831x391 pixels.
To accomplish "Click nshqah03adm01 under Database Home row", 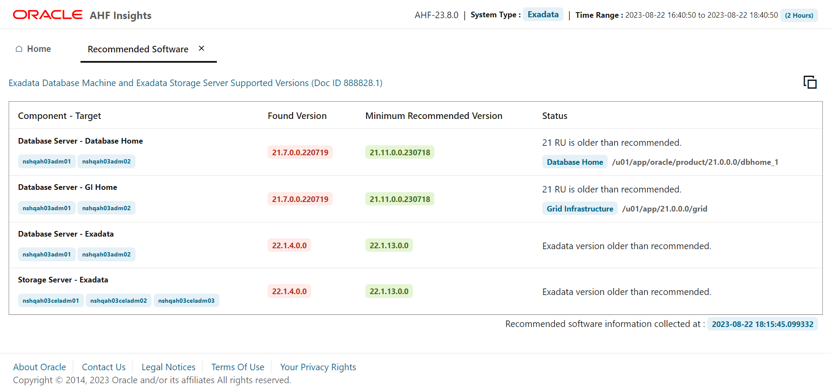I will 47,161.
